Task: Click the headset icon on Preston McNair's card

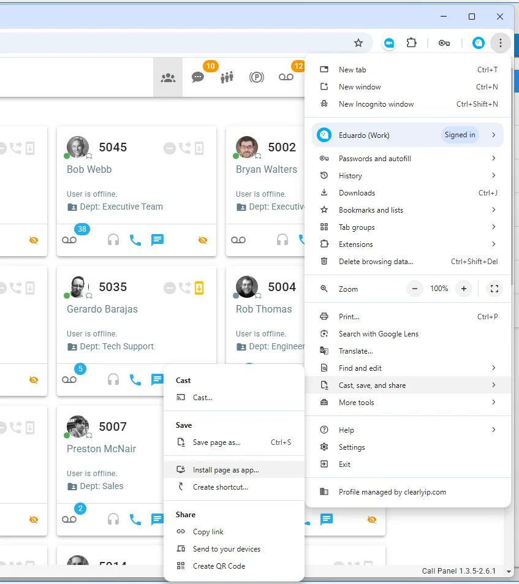Action: click(113, 519)
